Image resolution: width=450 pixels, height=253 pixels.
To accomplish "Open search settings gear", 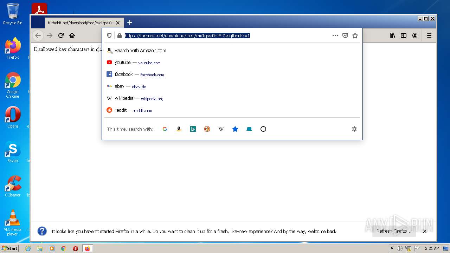I will click(354, 129).
